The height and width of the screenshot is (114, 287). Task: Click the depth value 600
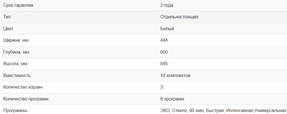(x=164, y=52)
